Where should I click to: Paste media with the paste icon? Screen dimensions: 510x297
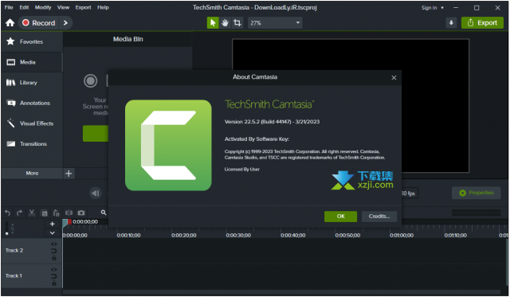pos(57,213)
